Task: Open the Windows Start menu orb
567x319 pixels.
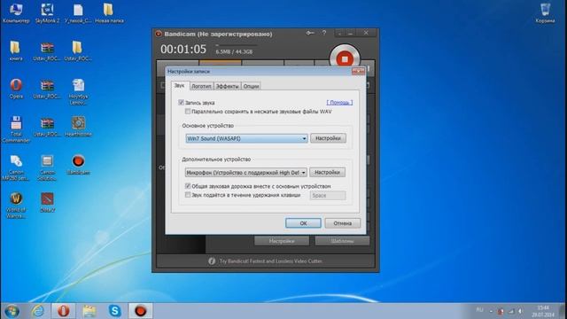Action: point(12,311)
